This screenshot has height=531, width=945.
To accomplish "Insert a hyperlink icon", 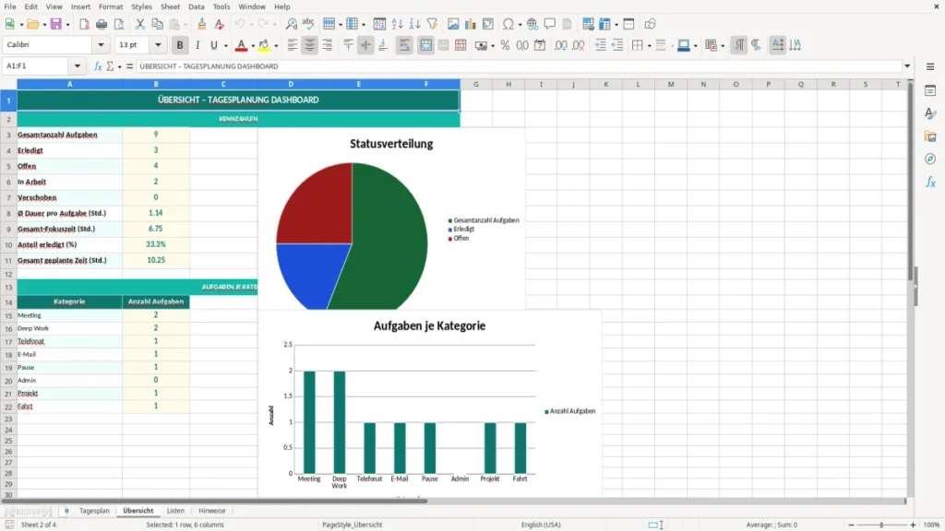I will tap(532, 24).
